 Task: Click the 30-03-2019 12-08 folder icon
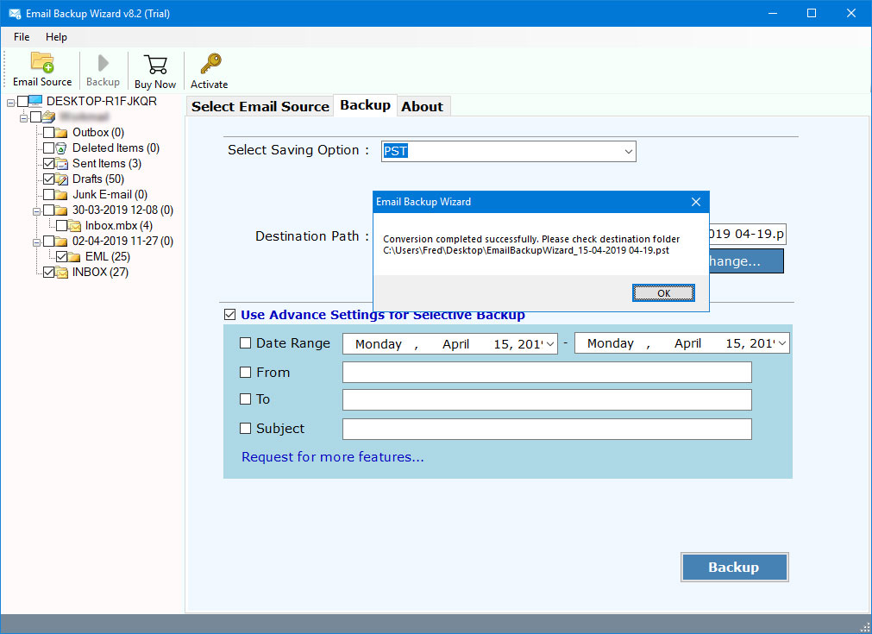click(61, 210)
